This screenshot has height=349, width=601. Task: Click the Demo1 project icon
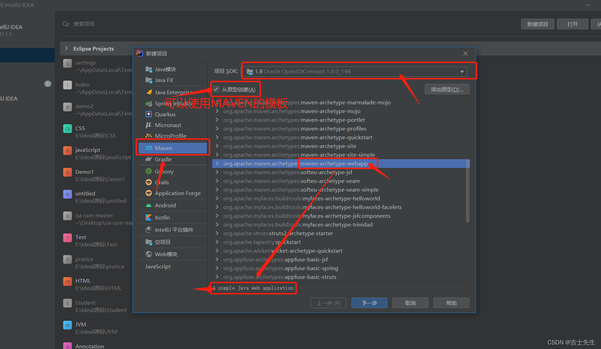click(67, 172)
